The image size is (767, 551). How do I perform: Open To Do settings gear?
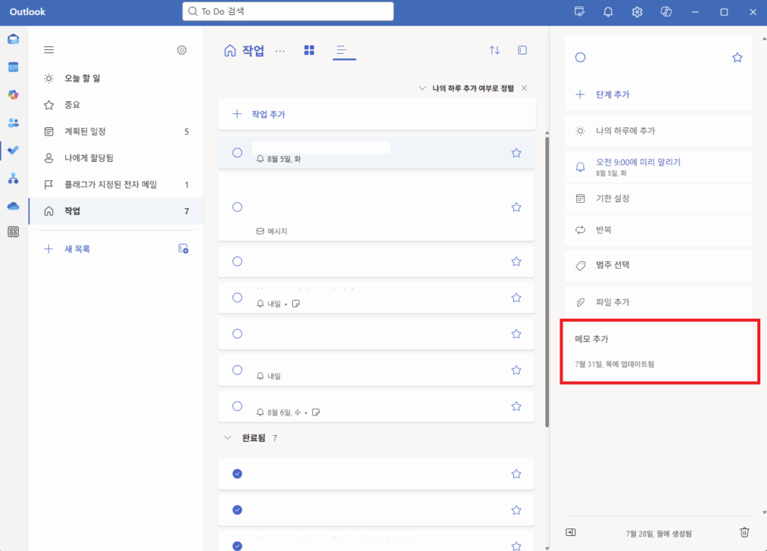click(181, 49)
